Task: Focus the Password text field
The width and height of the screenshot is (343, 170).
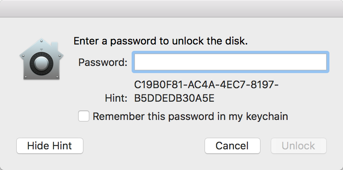Action: pyautogui.click(x=230, y=62)
